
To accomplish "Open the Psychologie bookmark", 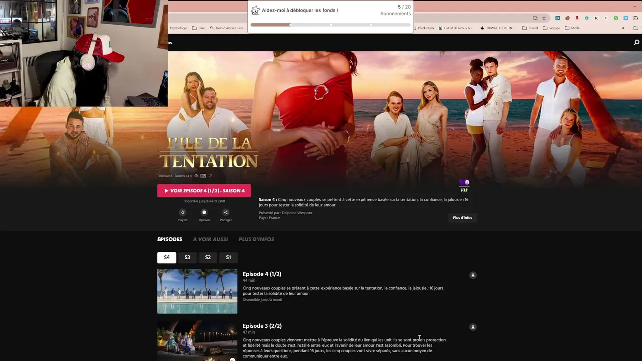I will 178,28.
